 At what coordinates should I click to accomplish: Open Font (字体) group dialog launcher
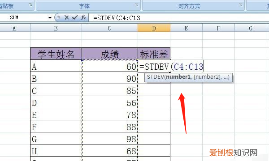click(x=137, y=5)
